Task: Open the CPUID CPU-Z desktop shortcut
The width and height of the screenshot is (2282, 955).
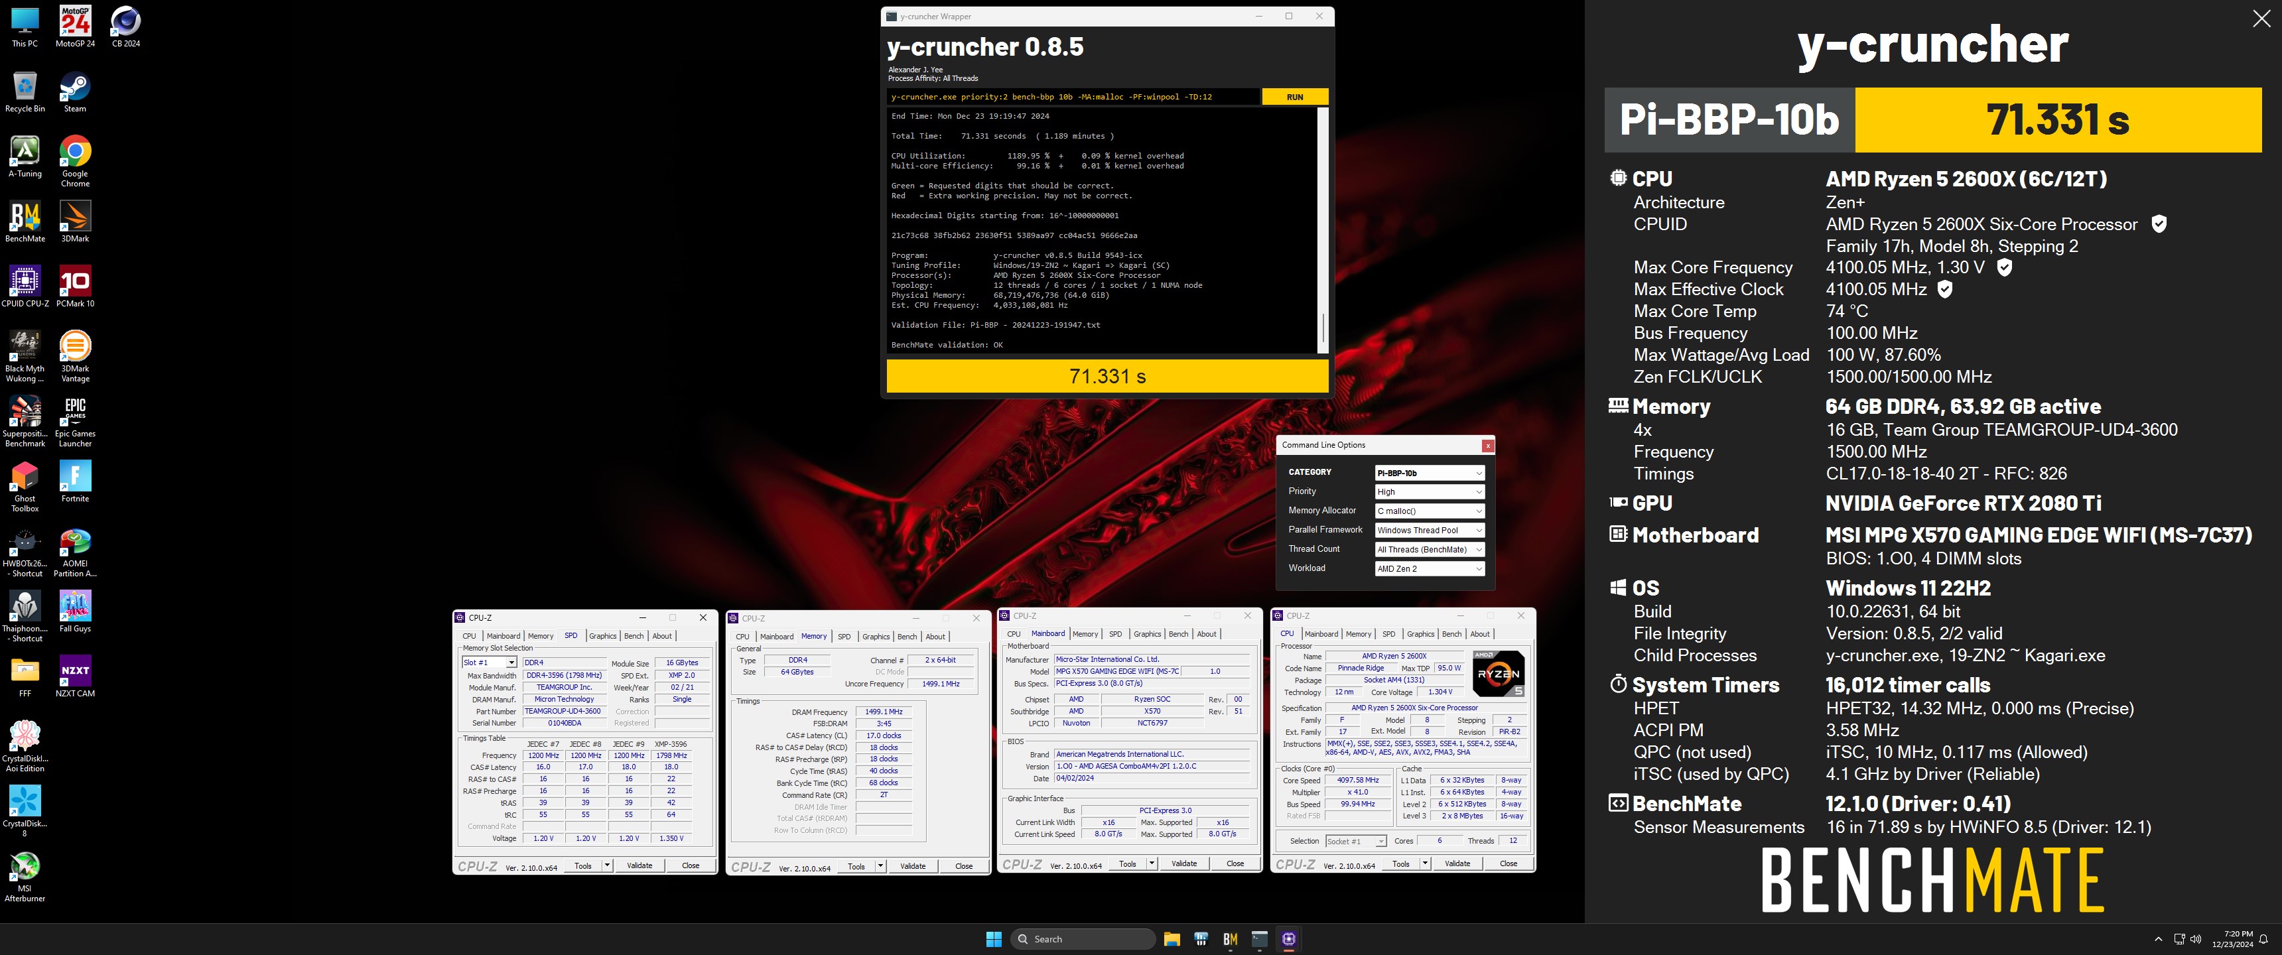Action: pos(25,286)
